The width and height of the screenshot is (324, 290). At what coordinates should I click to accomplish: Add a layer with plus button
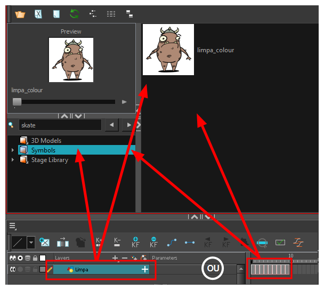pos(115,258)
